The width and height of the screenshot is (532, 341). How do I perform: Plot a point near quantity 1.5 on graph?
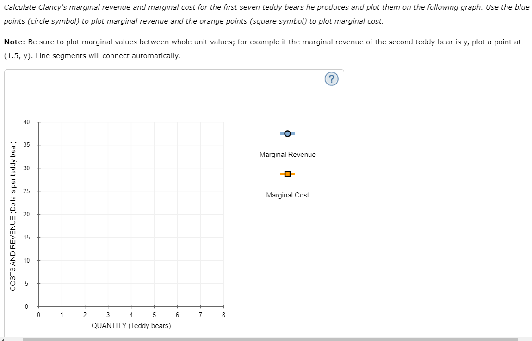pos(73,214)
